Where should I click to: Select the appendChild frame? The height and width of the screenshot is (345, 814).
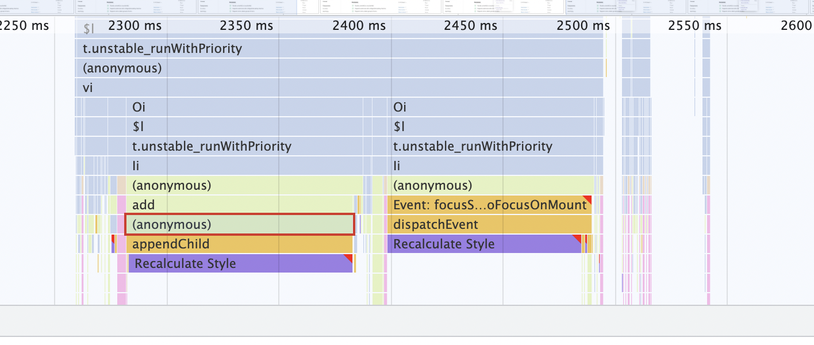coord(240,244)
